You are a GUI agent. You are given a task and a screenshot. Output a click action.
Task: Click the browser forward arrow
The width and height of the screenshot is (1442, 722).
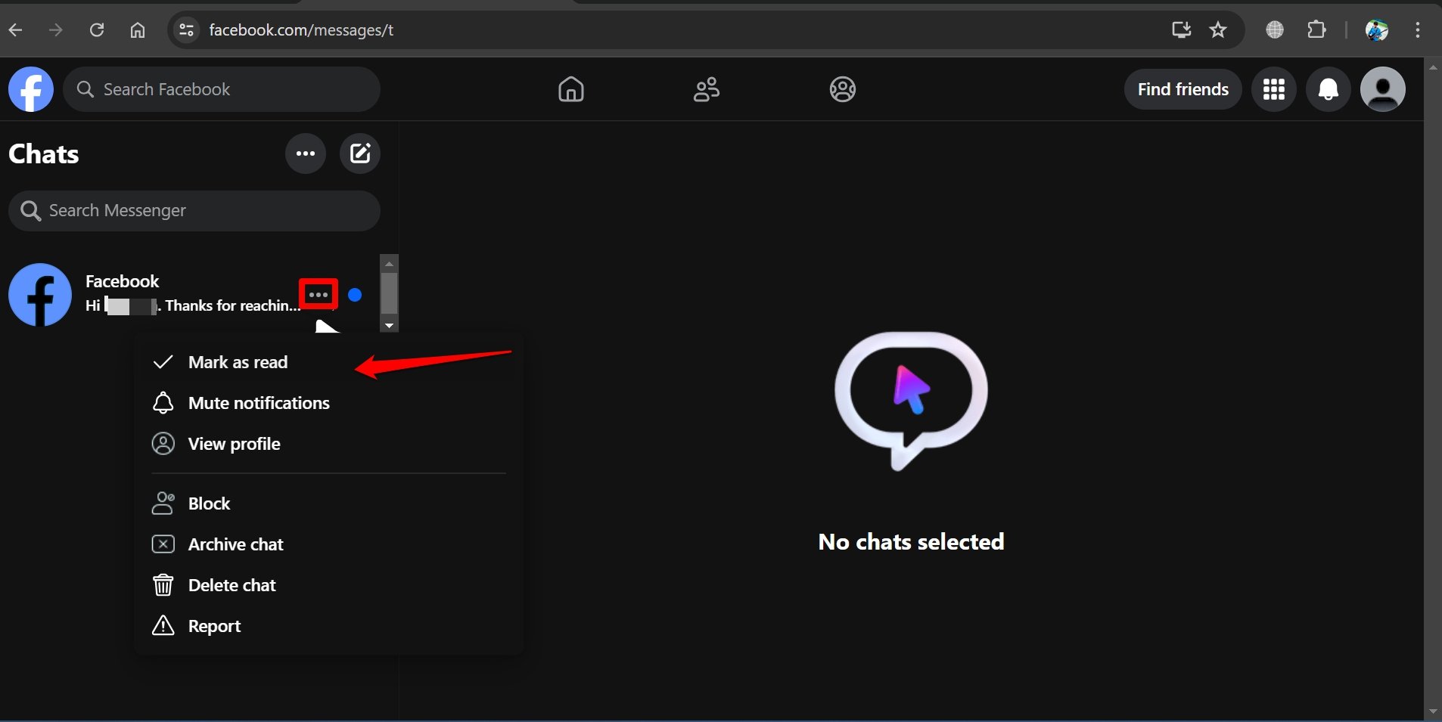(x=56, y=30)
